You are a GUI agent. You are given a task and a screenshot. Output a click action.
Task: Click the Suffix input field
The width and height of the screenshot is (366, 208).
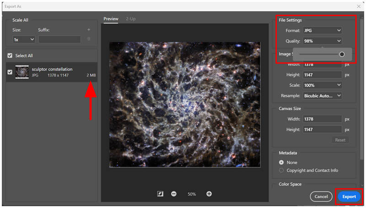coord(59,40)
